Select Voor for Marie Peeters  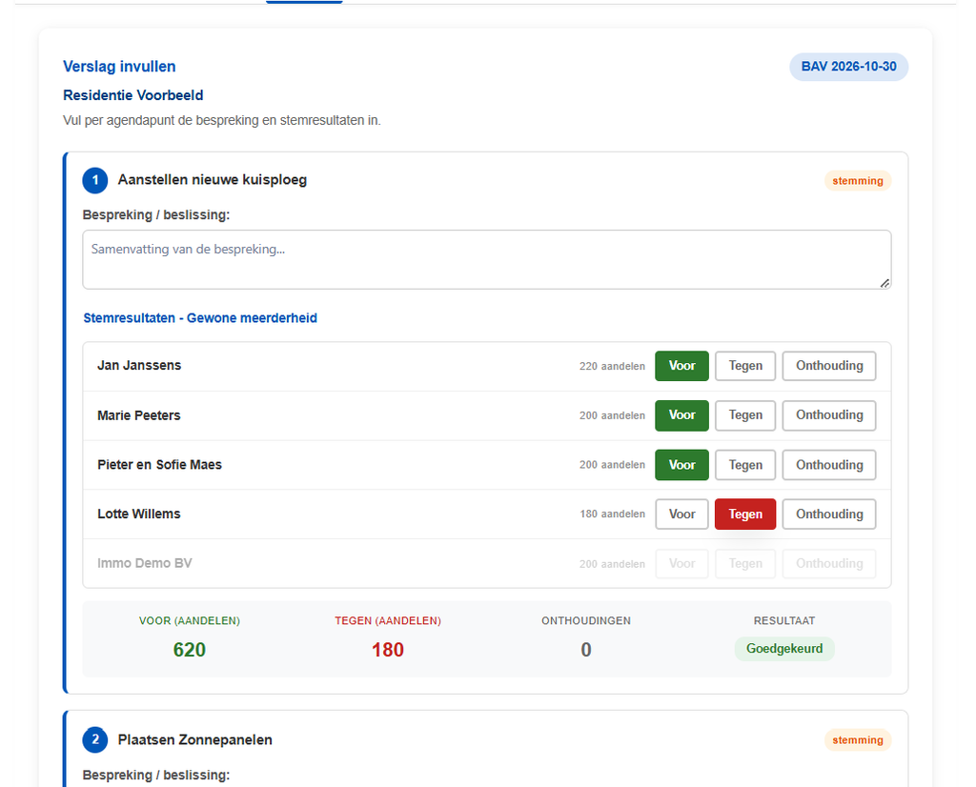coord(681,415)
